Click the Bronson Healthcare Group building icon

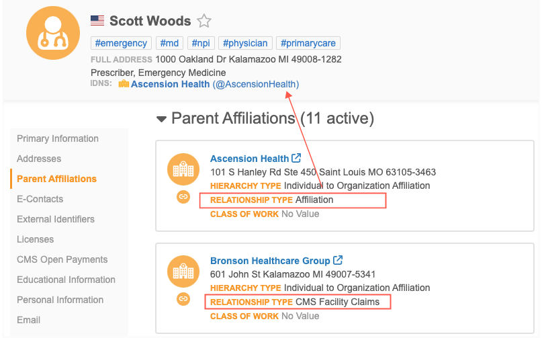(183, 271)
